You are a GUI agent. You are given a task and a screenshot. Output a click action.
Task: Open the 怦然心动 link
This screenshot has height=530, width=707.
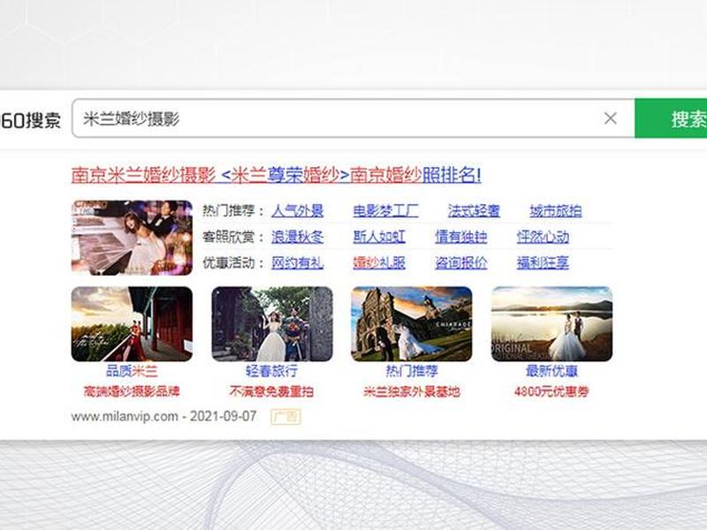[x=543, y=237]
